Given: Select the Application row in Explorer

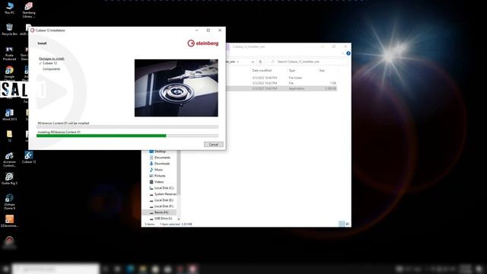Looking at the screenshot, I should (x=282, y=88).
